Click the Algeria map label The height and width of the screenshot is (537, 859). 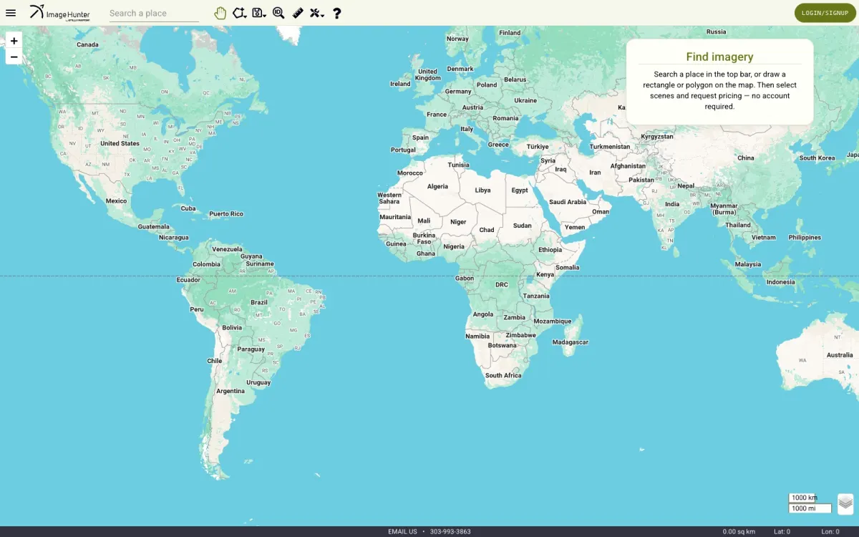(437, 186)
